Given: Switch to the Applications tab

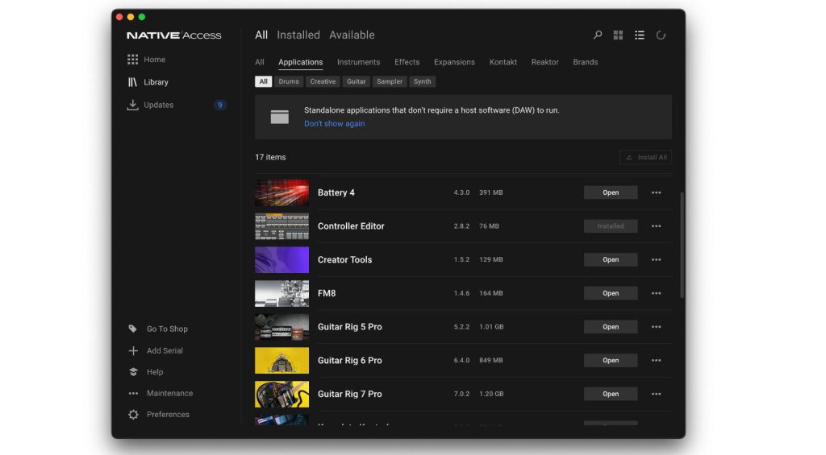Looking at the screenshot, I should pyautogui.click(x=300, y=62).
